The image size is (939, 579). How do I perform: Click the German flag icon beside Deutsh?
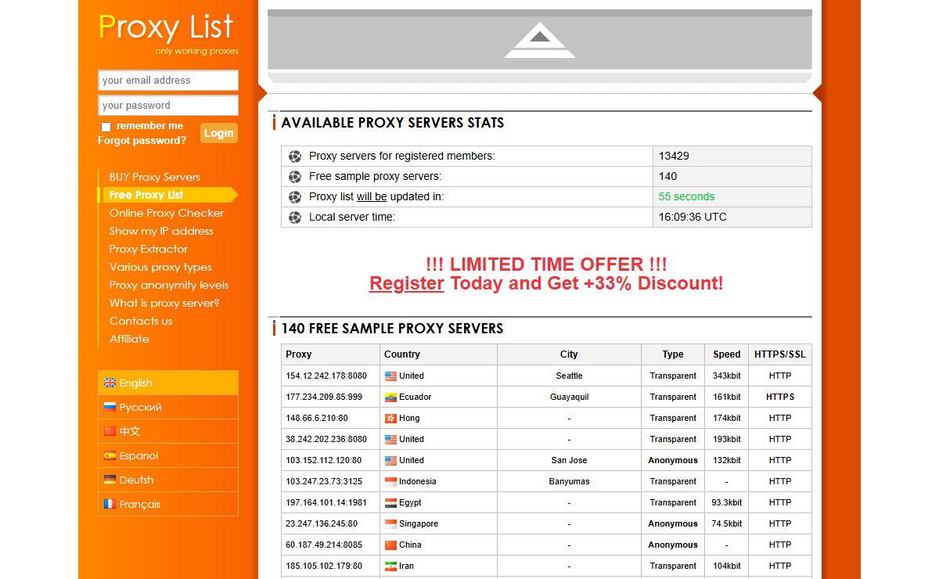point(110,480)
